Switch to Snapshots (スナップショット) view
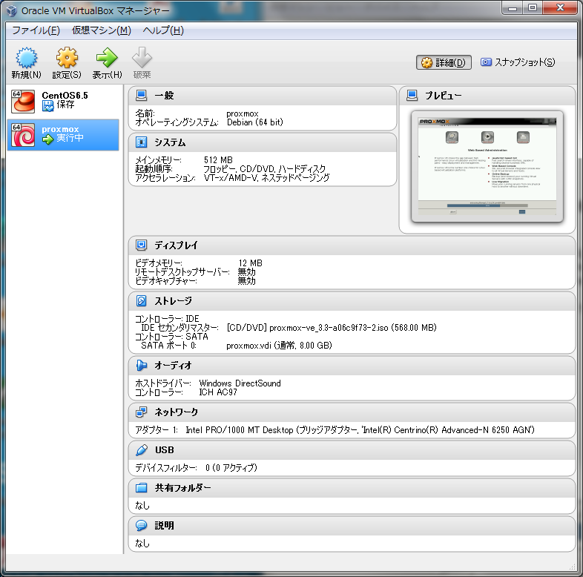The height and width of the screenshot is (577, 583). pos(518,62)
